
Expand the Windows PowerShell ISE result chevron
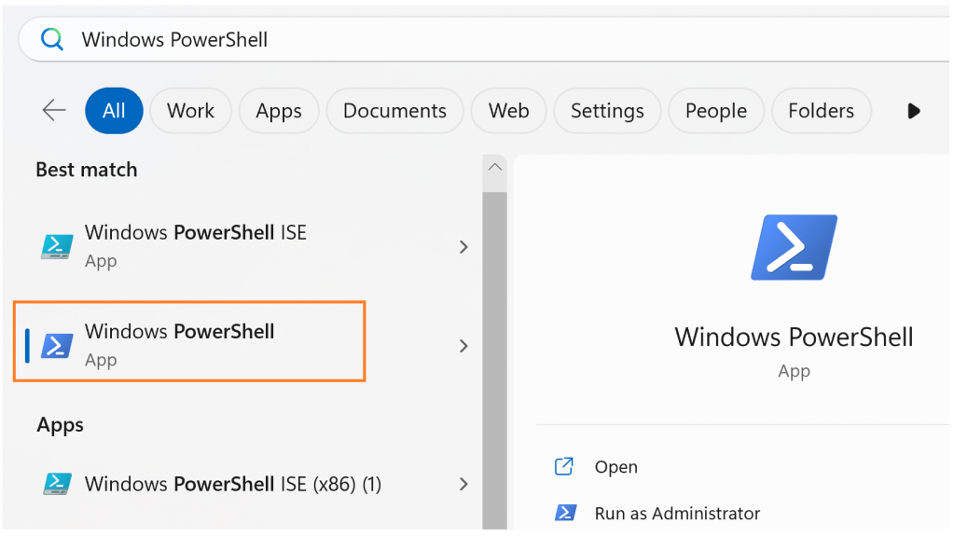coord(463,247)
